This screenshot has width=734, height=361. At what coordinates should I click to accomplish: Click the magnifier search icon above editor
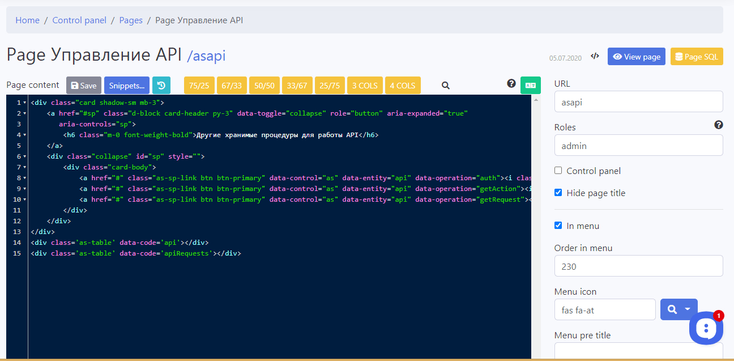(446, 86)
